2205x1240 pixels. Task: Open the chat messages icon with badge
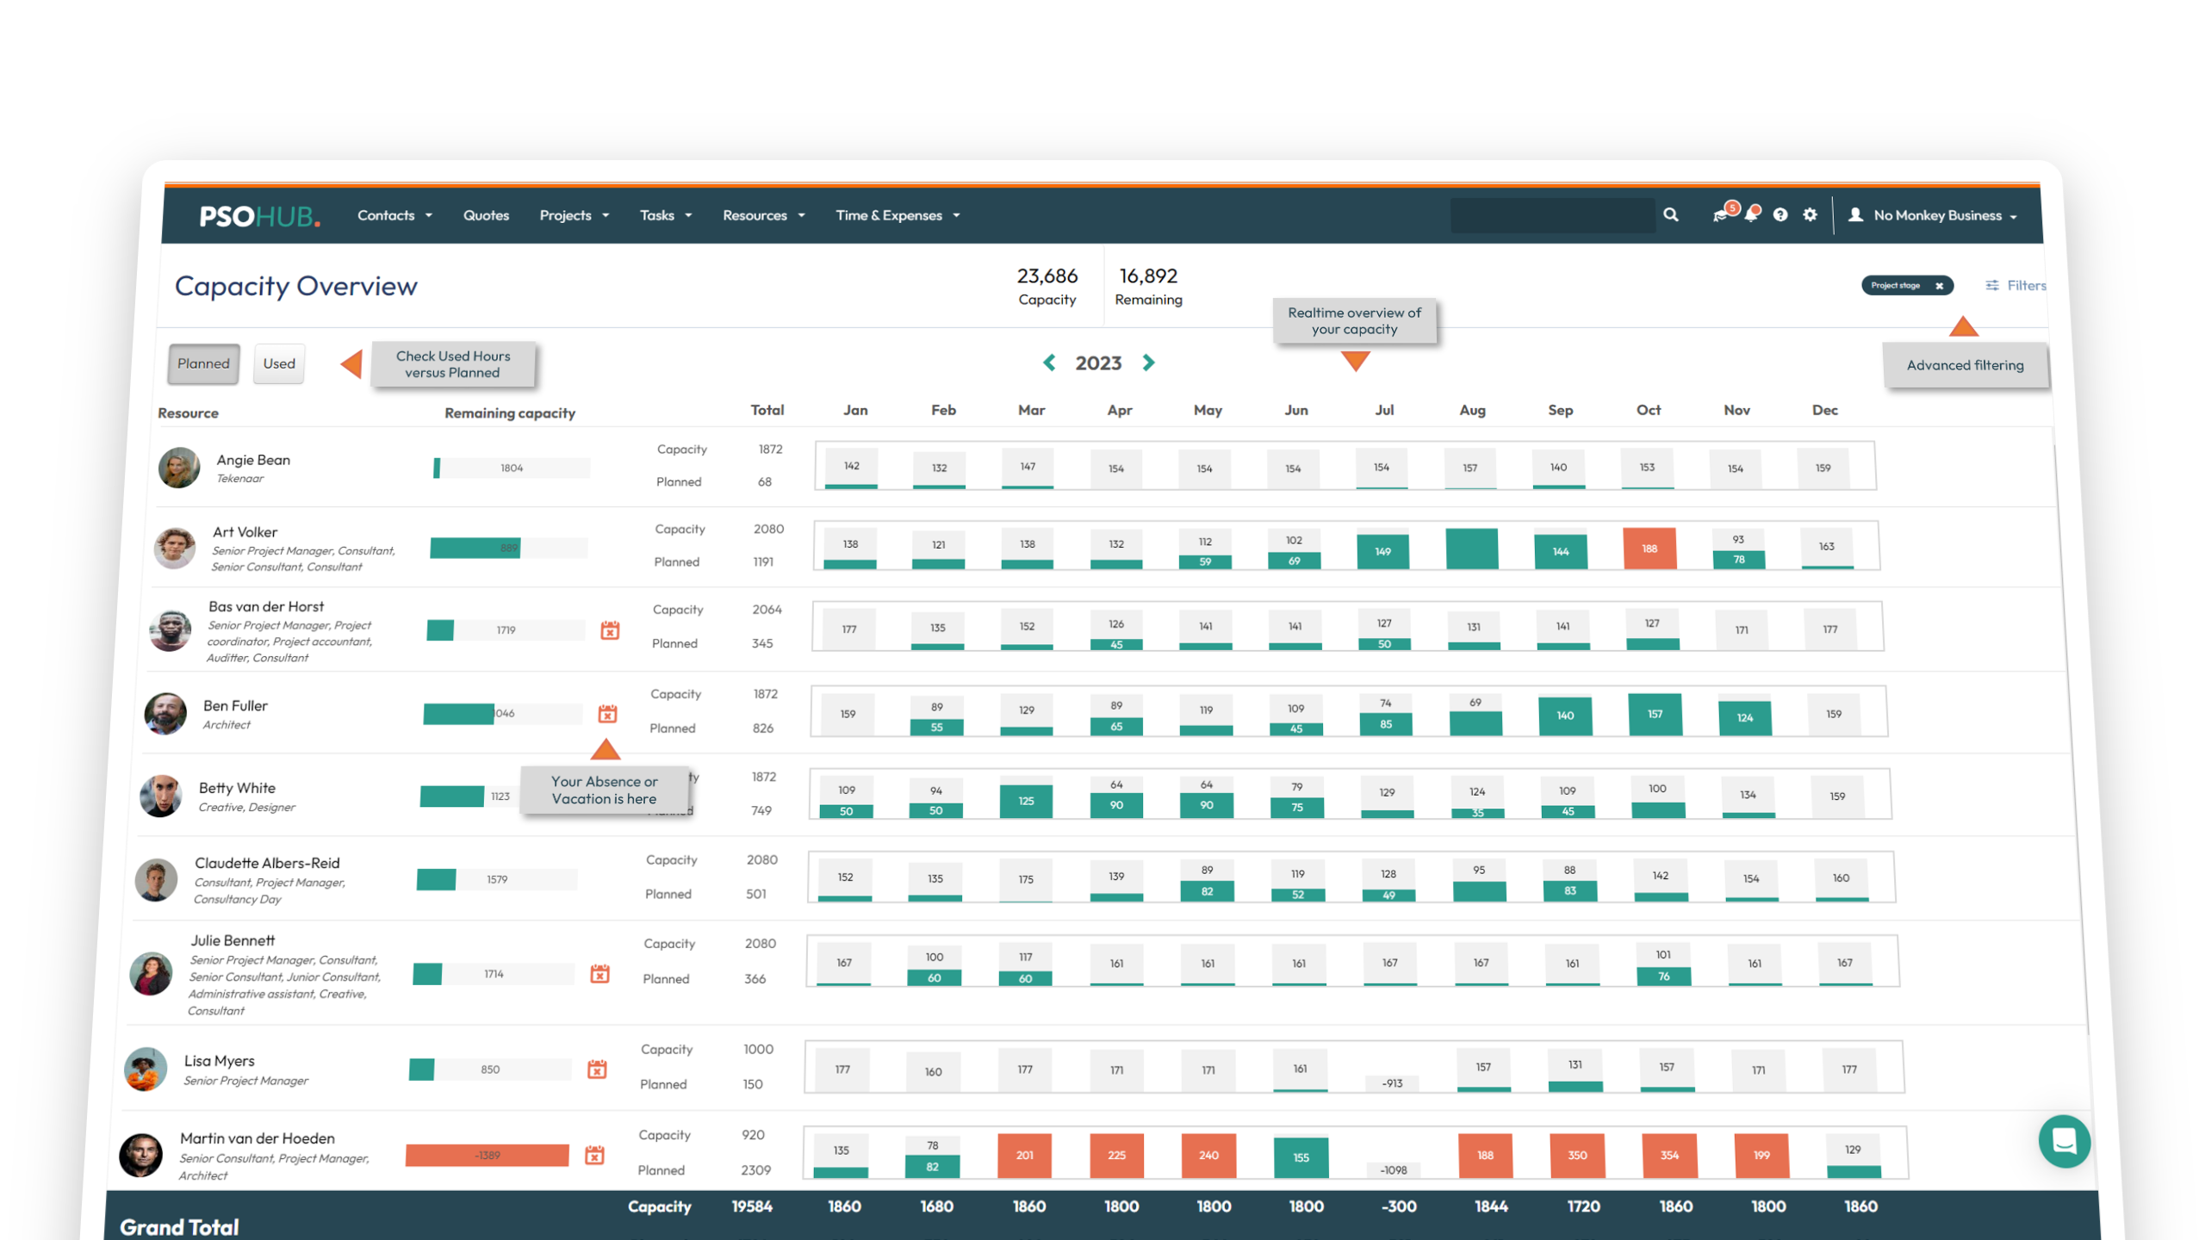pyautogui.click(x=1721, y=215)
